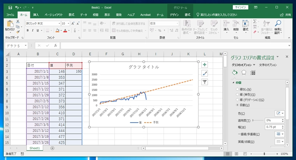Select the 線なし (no line) radio option
This screenshot has height=160, width=296.
pos(238,89)
